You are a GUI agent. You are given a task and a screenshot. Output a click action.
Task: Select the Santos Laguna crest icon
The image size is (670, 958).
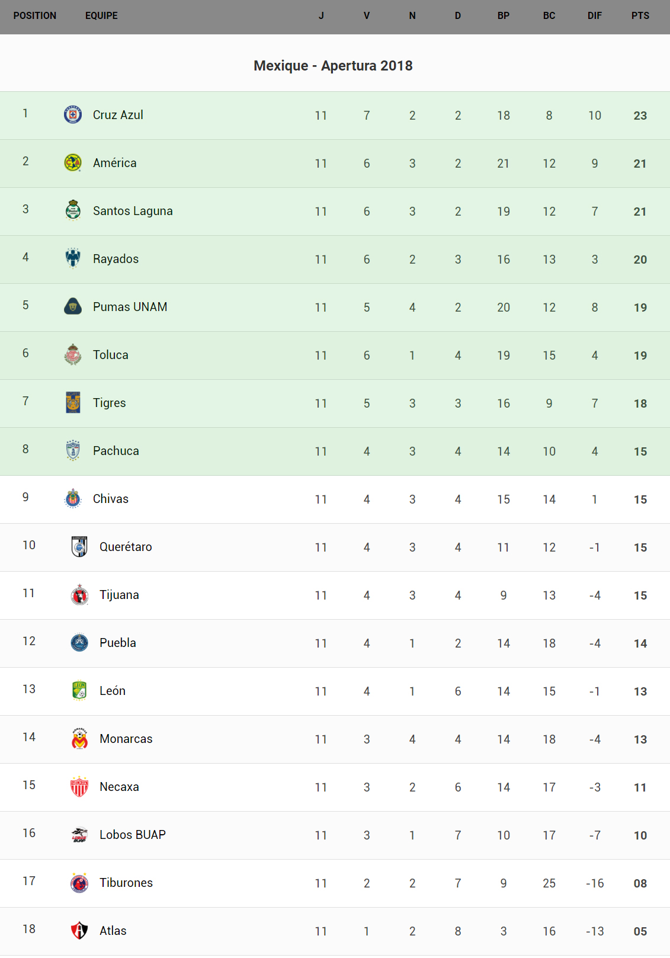coord(73,210)
